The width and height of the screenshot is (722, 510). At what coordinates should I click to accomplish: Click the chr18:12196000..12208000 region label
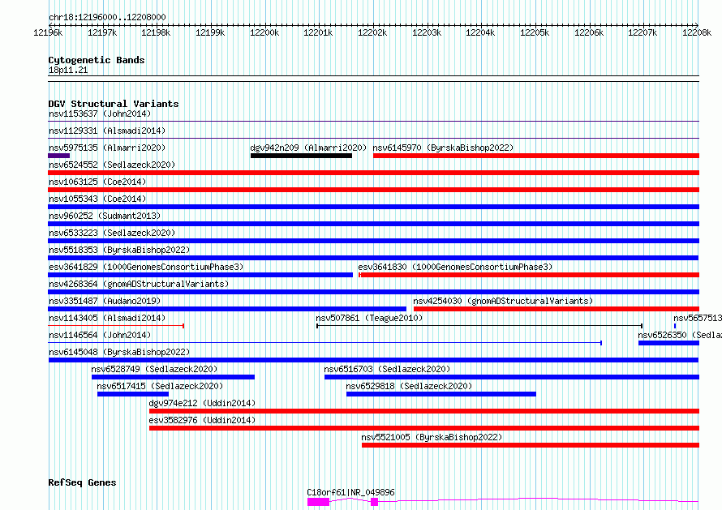point(107,17)
